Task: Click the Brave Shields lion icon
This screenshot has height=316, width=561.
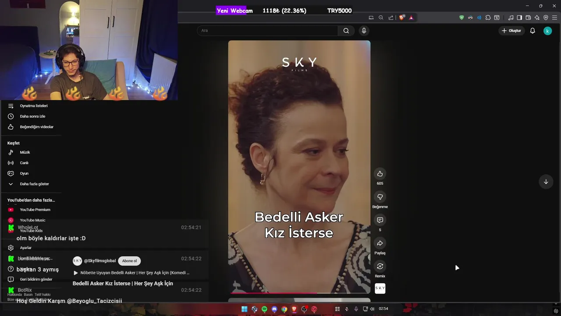Action: (401, 18)
